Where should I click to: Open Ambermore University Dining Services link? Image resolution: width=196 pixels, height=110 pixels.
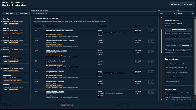click(59, 30)
